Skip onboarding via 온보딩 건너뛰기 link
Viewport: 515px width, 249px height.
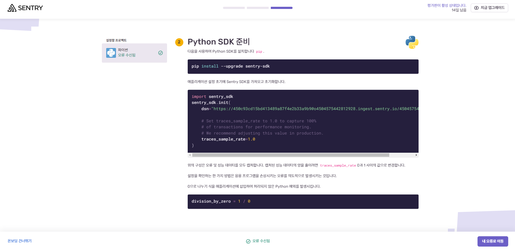(20, 241)
